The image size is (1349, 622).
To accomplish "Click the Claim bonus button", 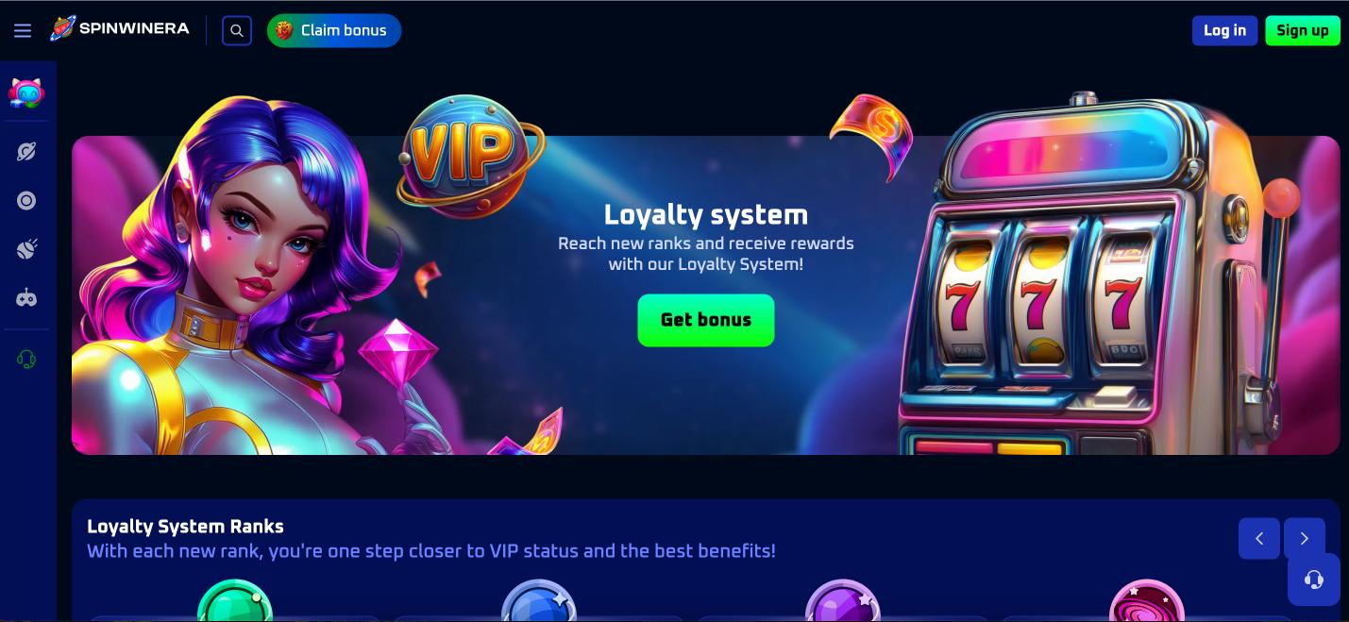I will coord(334,30).
